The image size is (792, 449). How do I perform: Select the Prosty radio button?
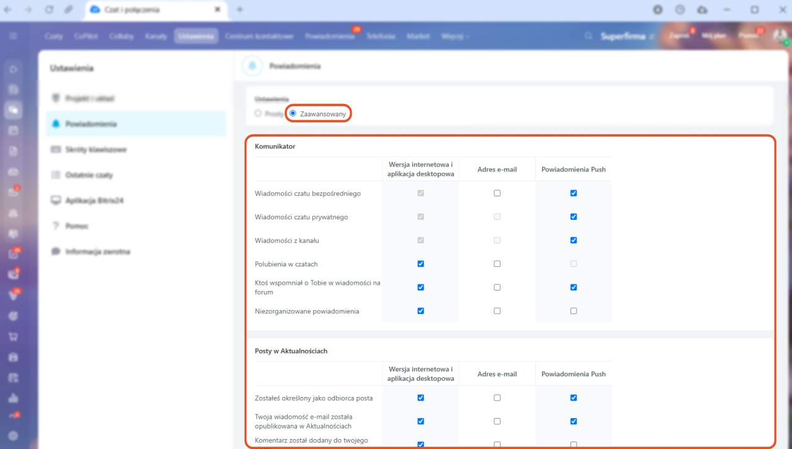pyautogui.click(x=258, y=113)
